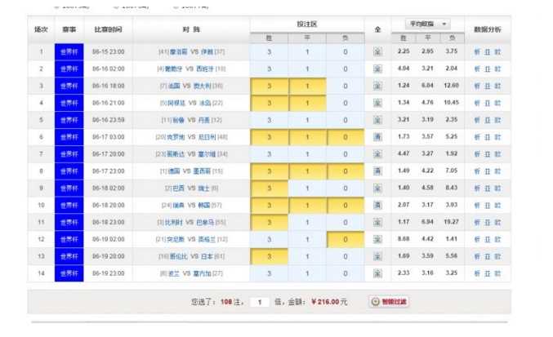Open the 德国 team link
This screenshot has width=553, height=337.
point(174,171)
